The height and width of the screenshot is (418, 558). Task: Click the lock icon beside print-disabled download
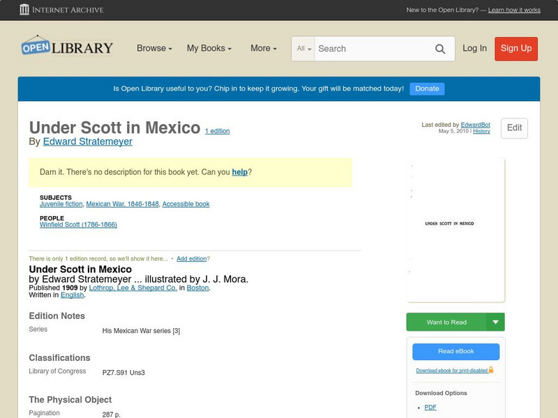click(x=490, y=370)
